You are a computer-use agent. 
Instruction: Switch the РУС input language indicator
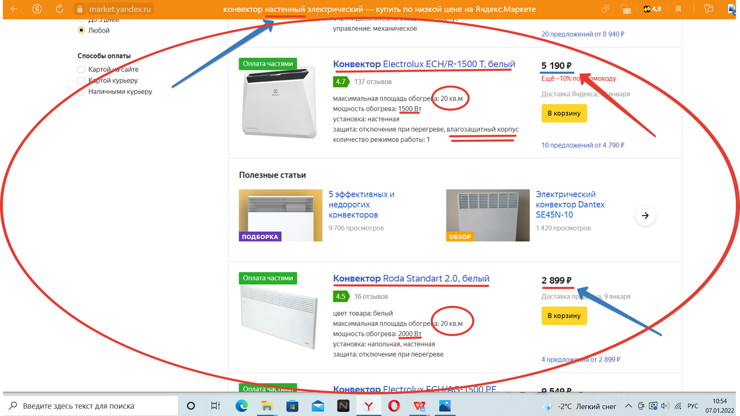click(693, 406)
